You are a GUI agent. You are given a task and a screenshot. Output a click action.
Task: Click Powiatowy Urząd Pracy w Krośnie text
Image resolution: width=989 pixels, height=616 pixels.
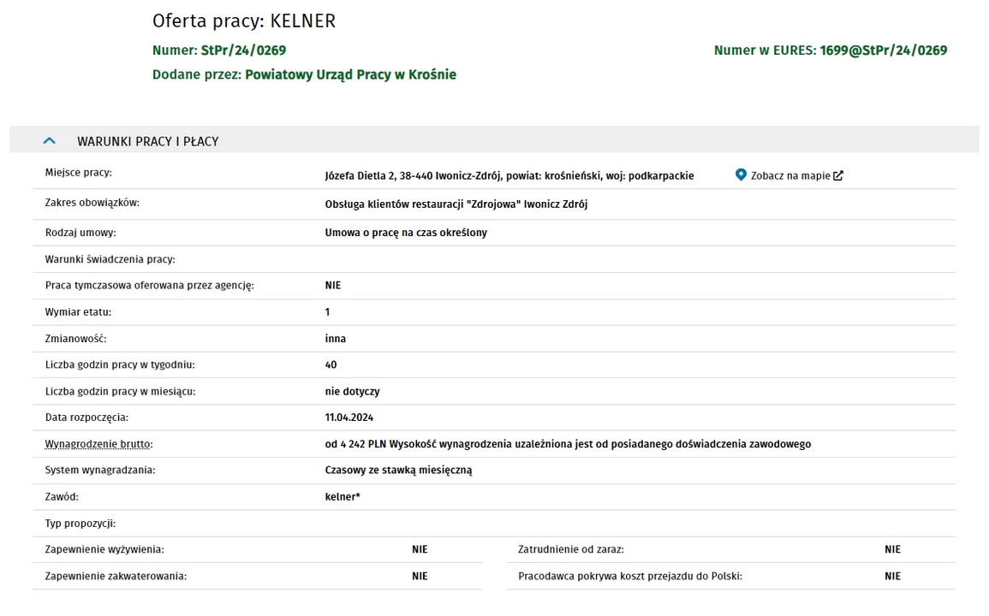point(351,74)
